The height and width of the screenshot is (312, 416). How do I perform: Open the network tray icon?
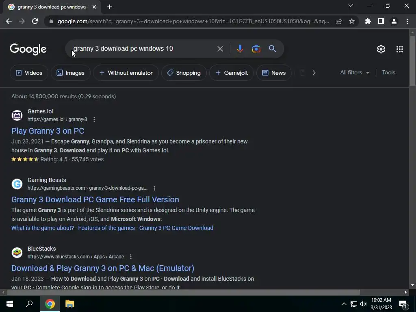[354, 304]
